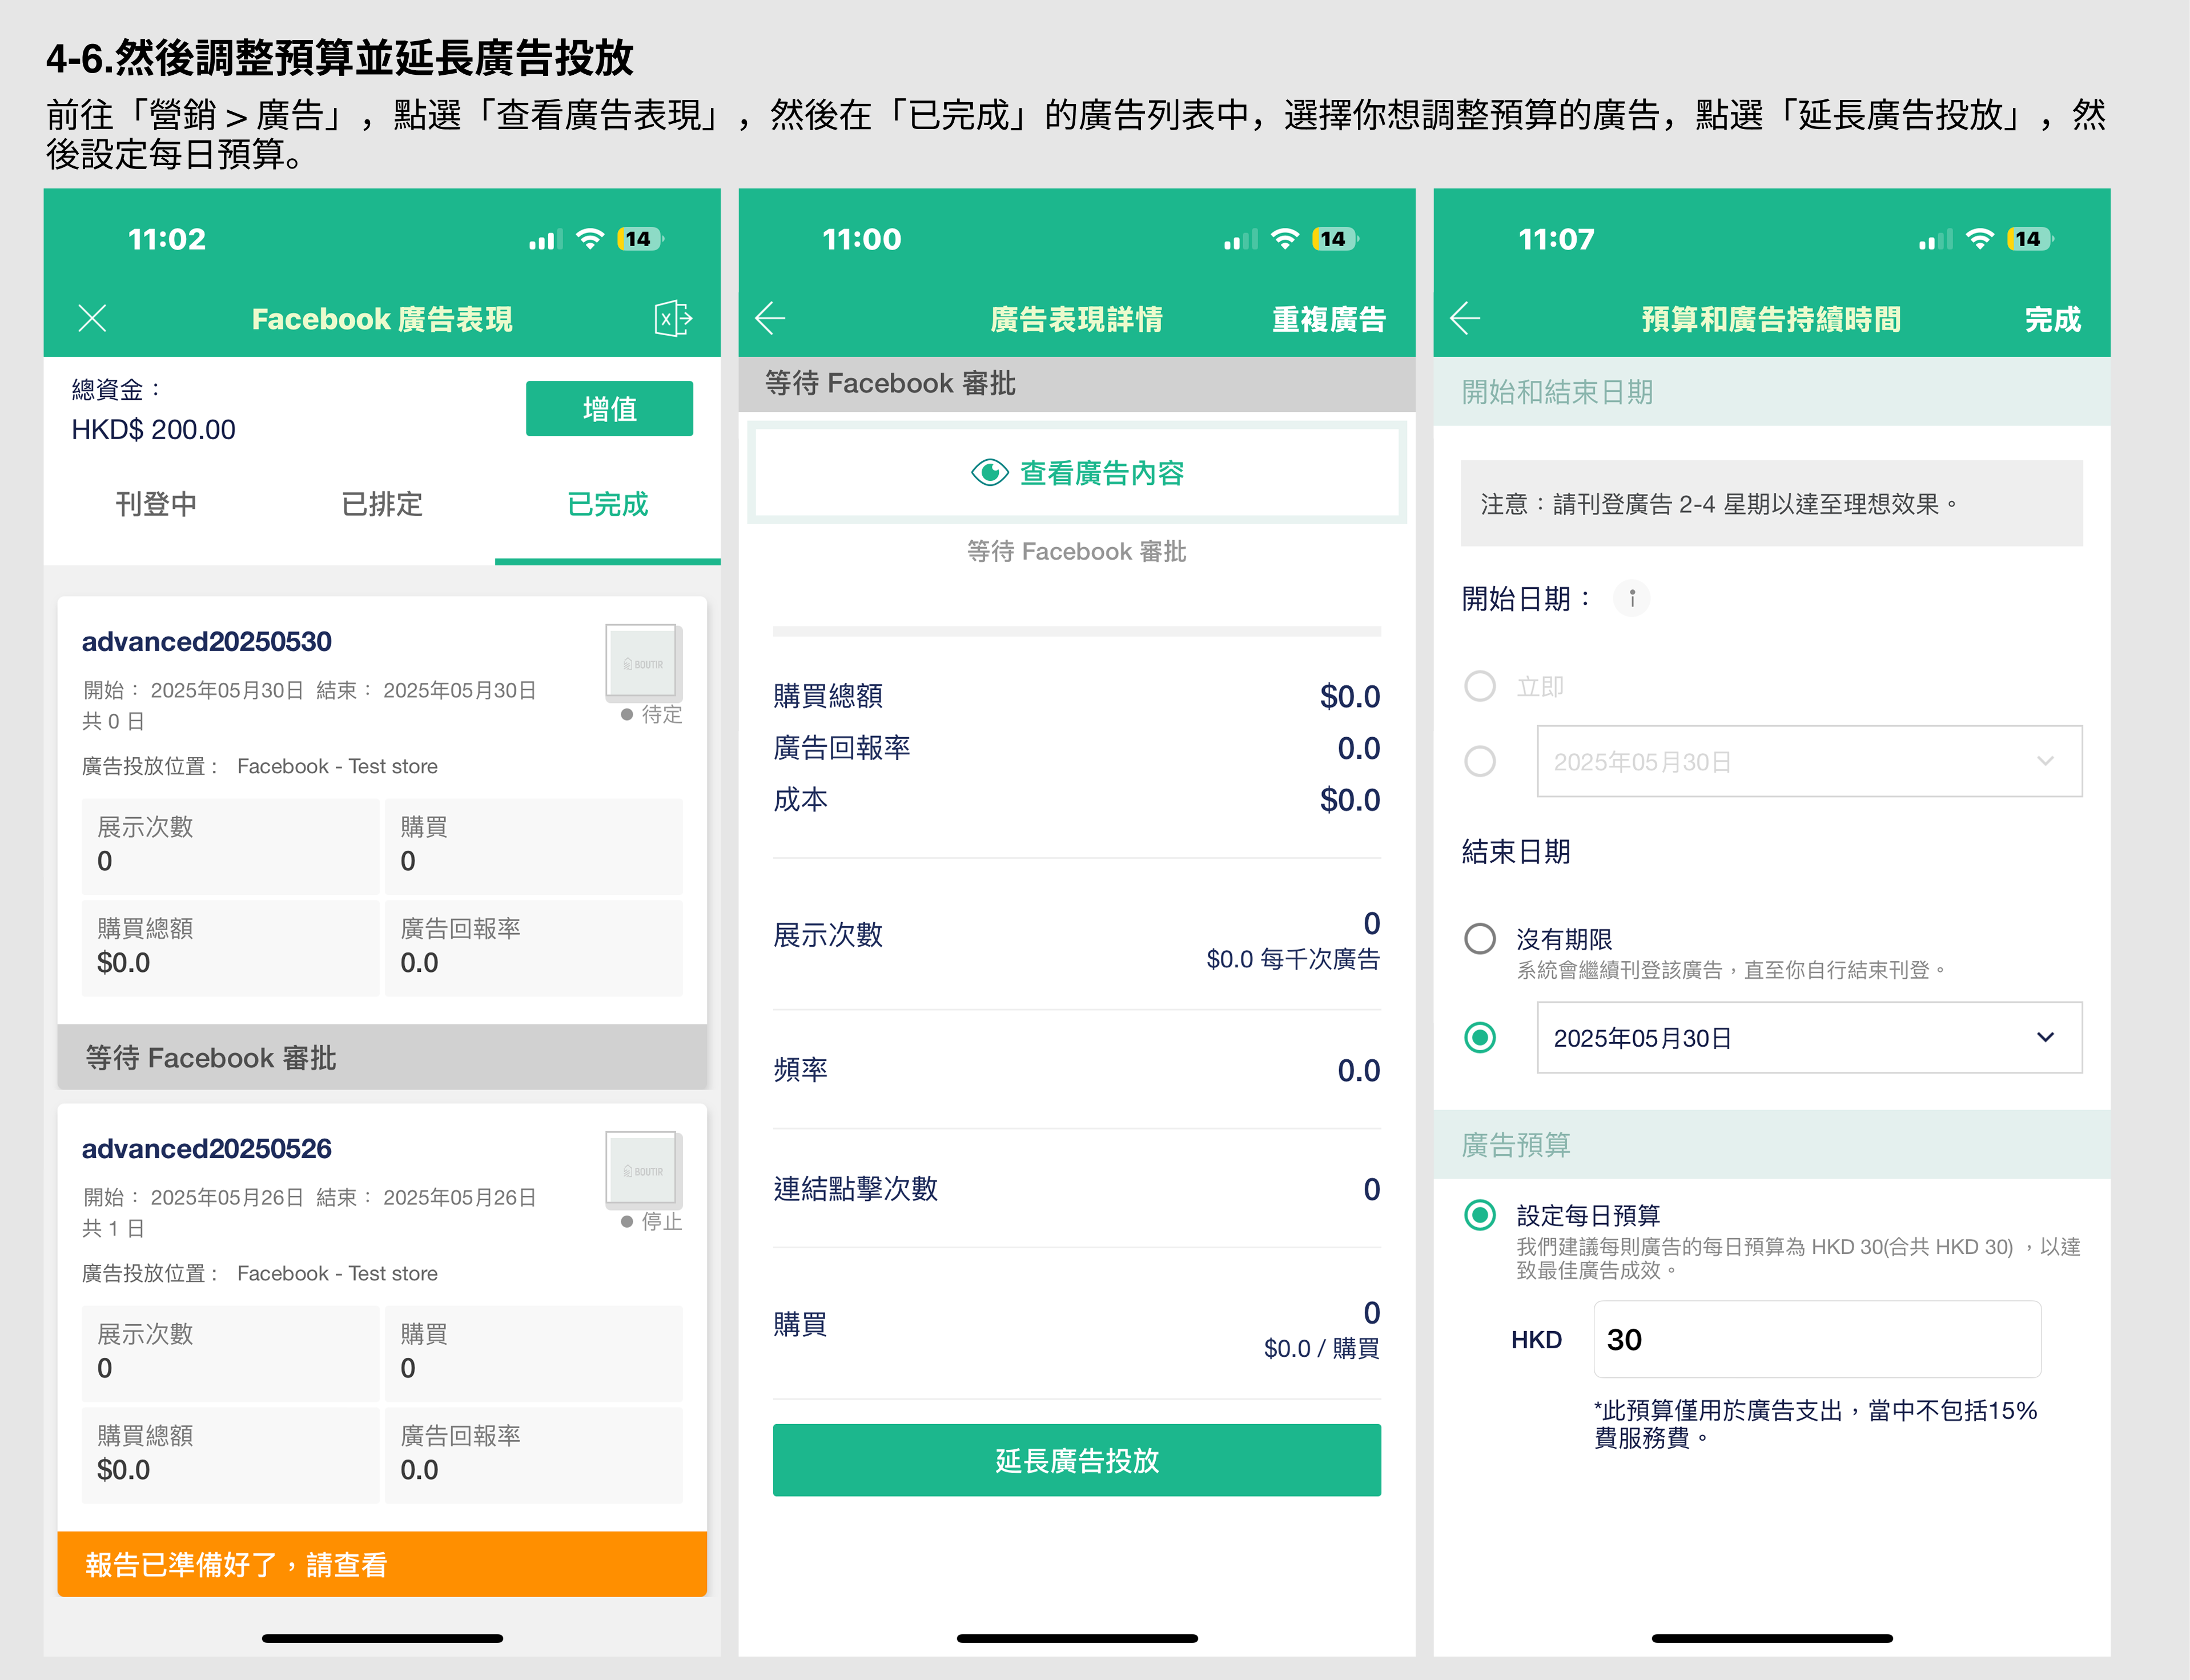Tap the 報告已準備好了，請查看 orange banner
2190x1680 pixels.
[x=382, y=1564]
